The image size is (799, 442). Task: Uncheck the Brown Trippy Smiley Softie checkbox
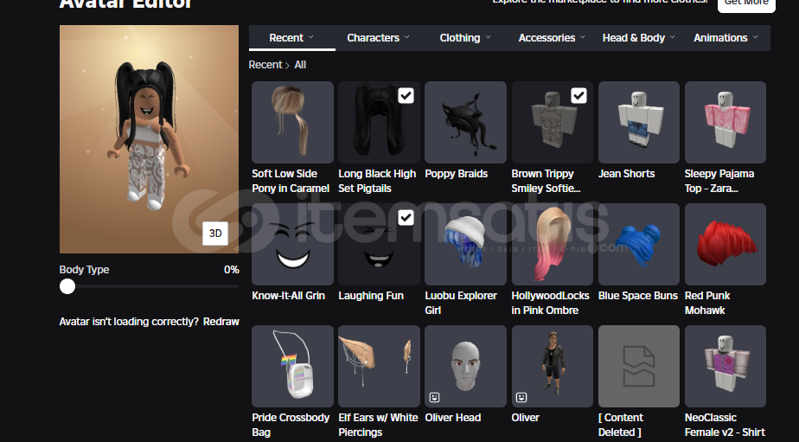click(578, 95)
